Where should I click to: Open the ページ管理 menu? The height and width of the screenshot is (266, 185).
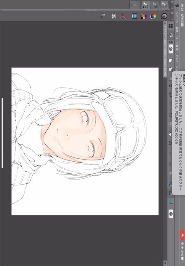coord(177,43)
